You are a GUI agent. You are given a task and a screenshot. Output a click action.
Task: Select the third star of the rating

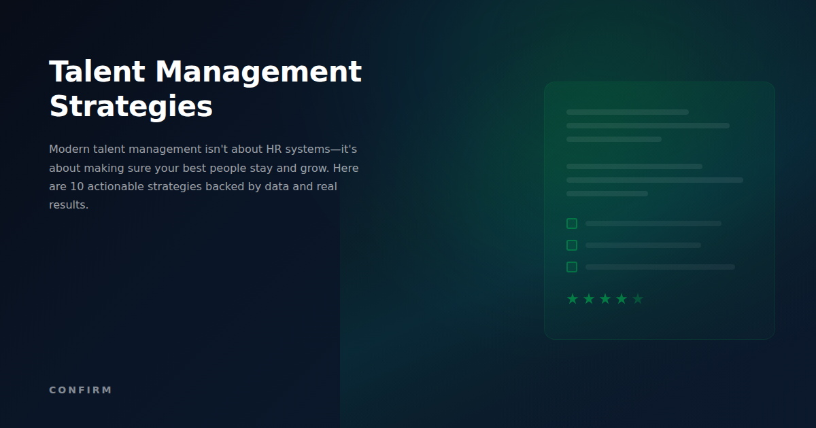(x=605, y=298)
